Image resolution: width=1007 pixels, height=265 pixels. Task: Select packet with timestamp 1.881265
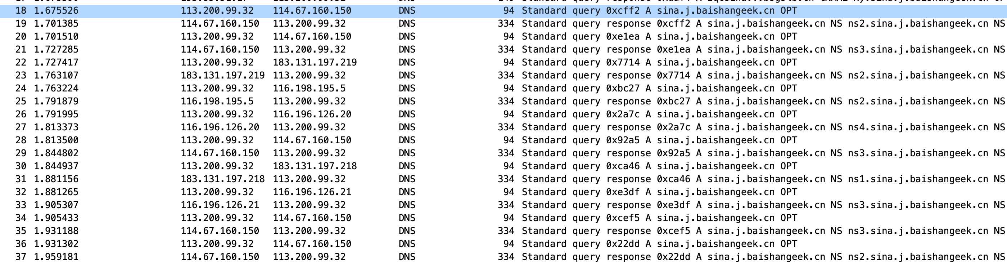click(x=503, y=192)
